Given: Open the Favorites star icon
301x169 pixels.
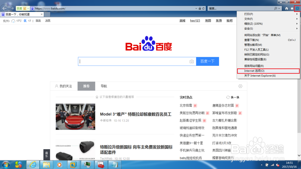Looking at the screenshot, I should 292,8.
